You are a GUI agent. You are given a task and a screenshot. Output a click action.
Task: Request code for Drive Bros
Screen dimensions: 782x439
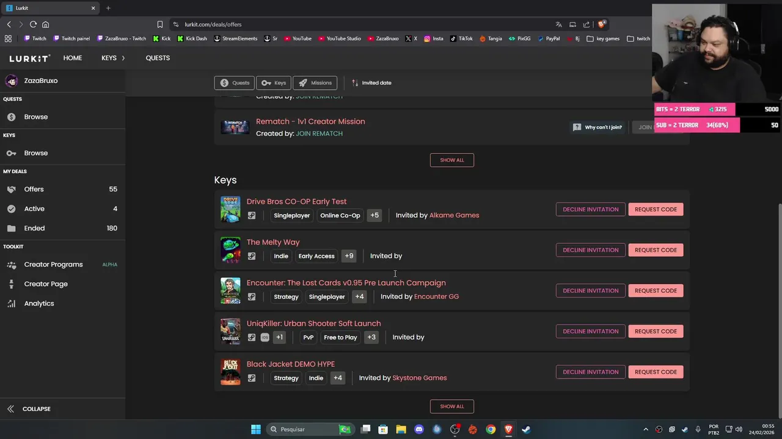[656, 209]
